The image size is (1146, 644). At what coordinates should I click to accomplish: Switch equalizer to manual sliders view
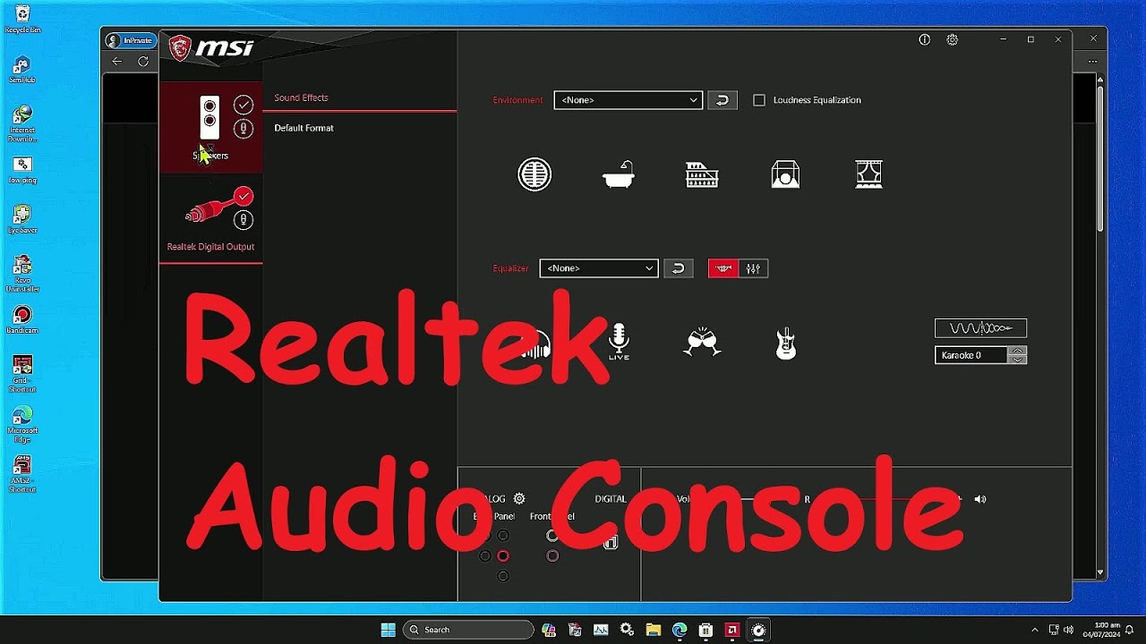[x=752, y=267]
